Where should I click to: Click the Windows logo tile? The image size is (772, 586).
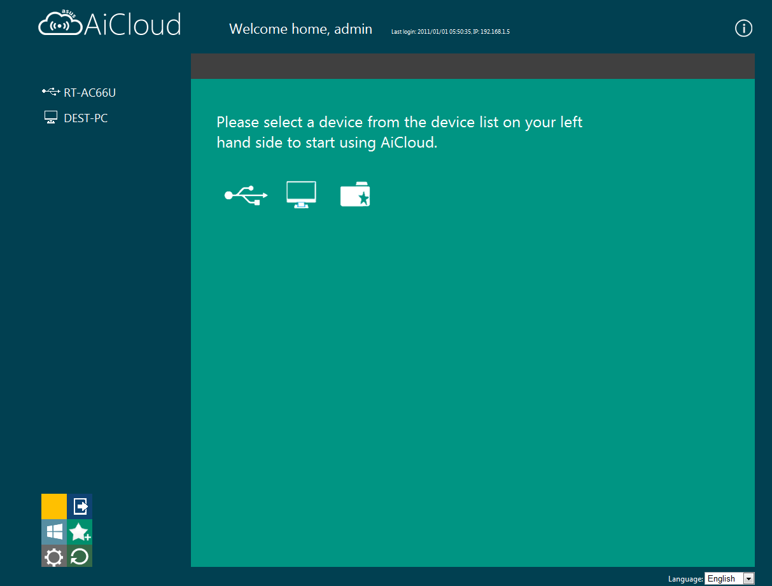coord(54,532)
